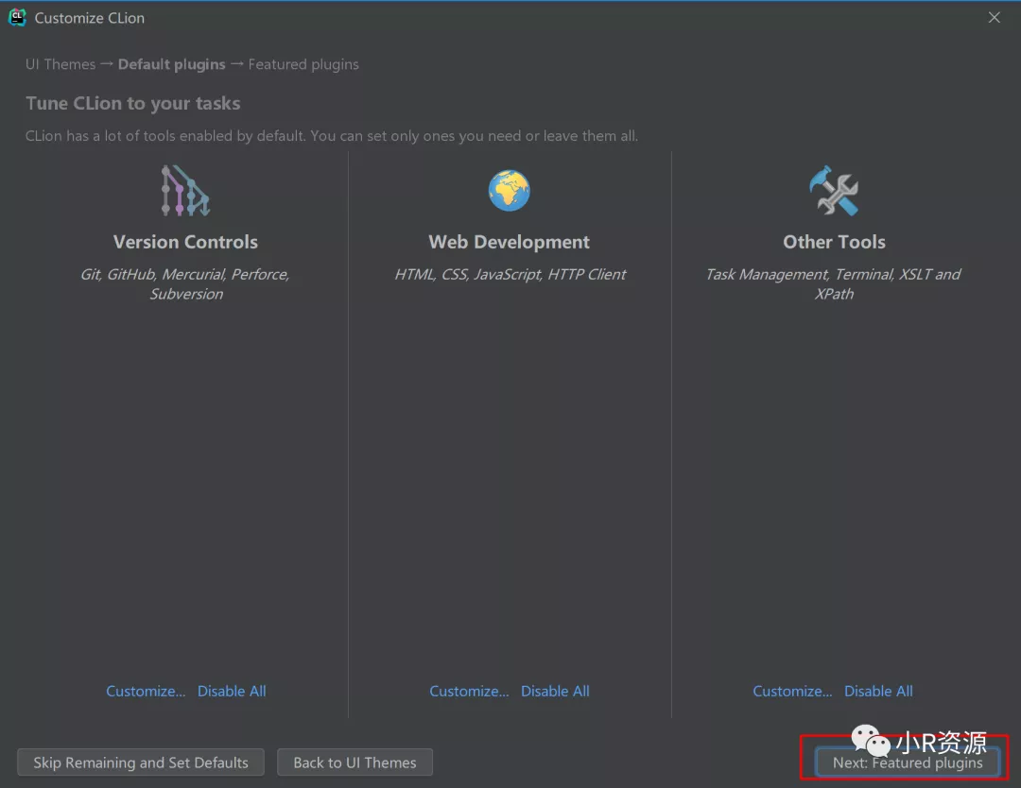Click the Version Controls heading
The height and width of the screenshot is (788, 1021).
click(x=185, y=242)
